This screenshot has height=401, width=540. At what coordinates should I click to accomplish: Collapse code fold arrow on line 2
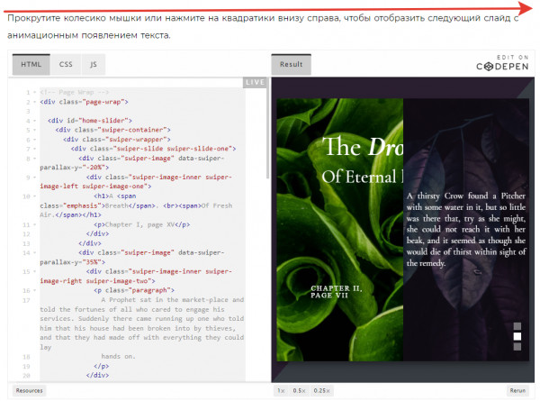[34, 102]
